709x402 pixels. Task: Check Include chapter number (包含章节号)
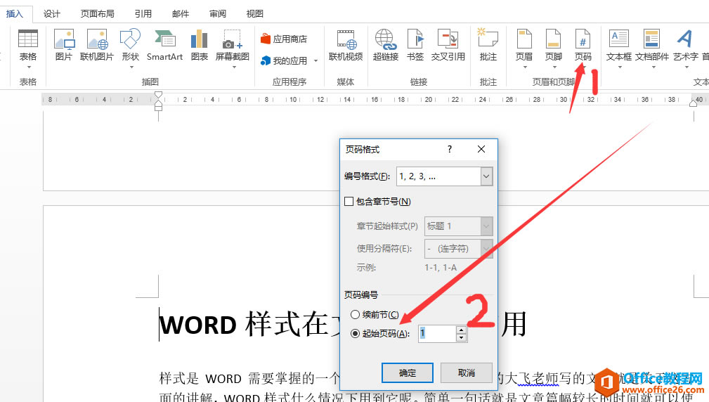click(x=349, y=202)
